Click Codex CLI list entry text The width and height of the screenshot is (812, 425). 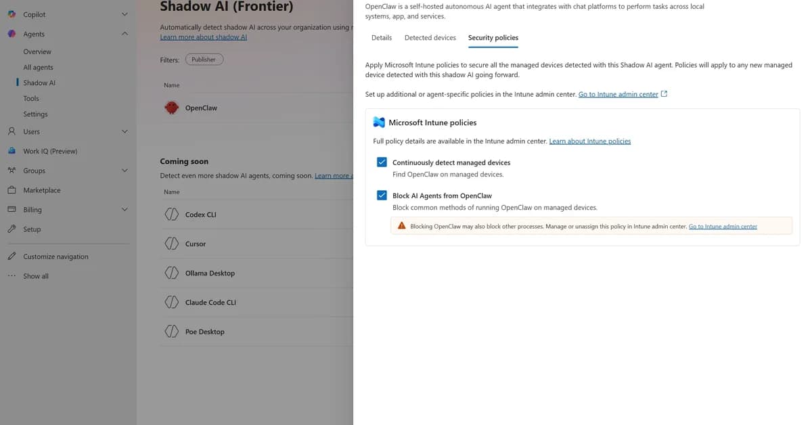[201, 215]
